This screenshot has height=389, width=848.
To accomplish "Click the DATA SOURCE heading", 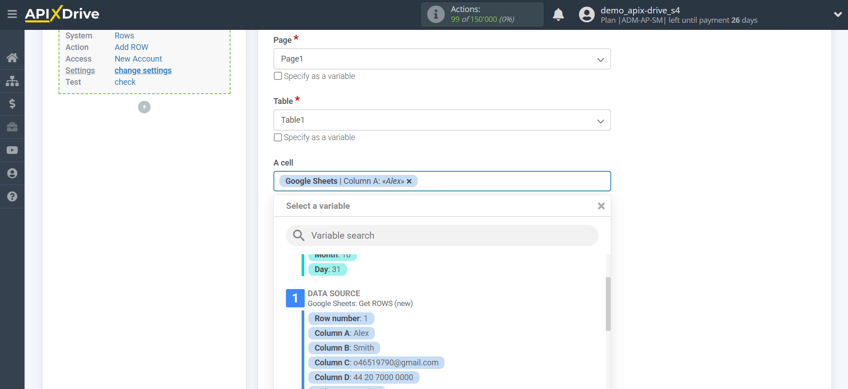I will point(334,294).
